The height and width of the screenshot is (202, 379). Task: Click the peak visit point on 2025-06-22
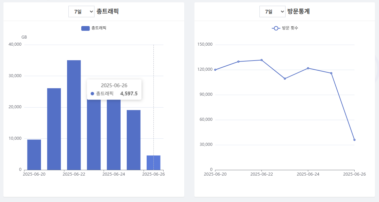point(261,60)
